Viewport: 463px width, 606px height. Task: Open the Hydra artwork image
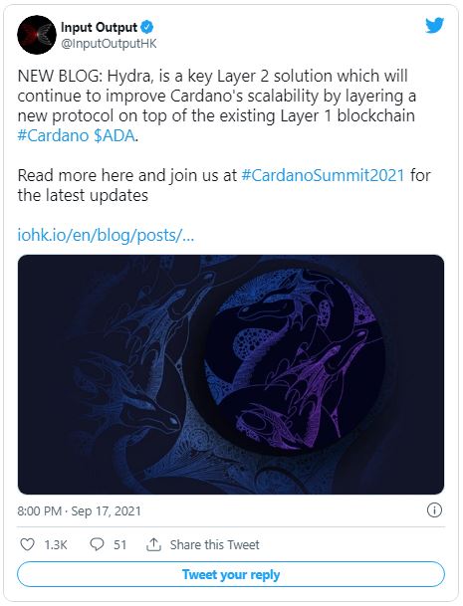tap(231, 374)
